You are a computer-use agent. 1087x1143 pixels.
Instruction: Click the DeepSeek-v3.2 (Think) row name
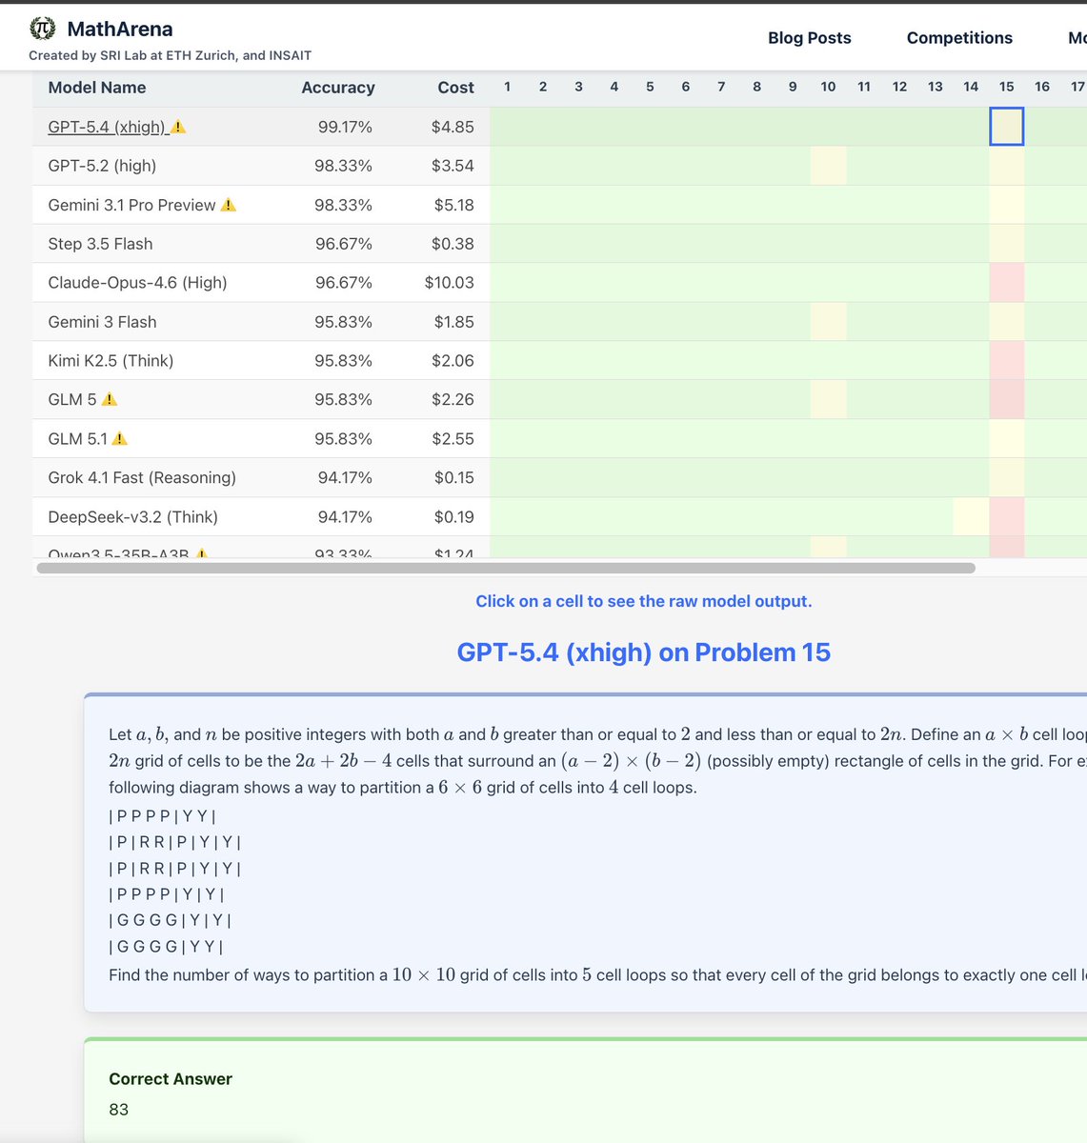click(132, 517)
